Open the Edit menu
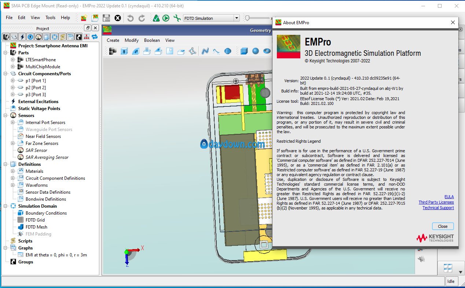The image size is (465, 288). (22, 18)
